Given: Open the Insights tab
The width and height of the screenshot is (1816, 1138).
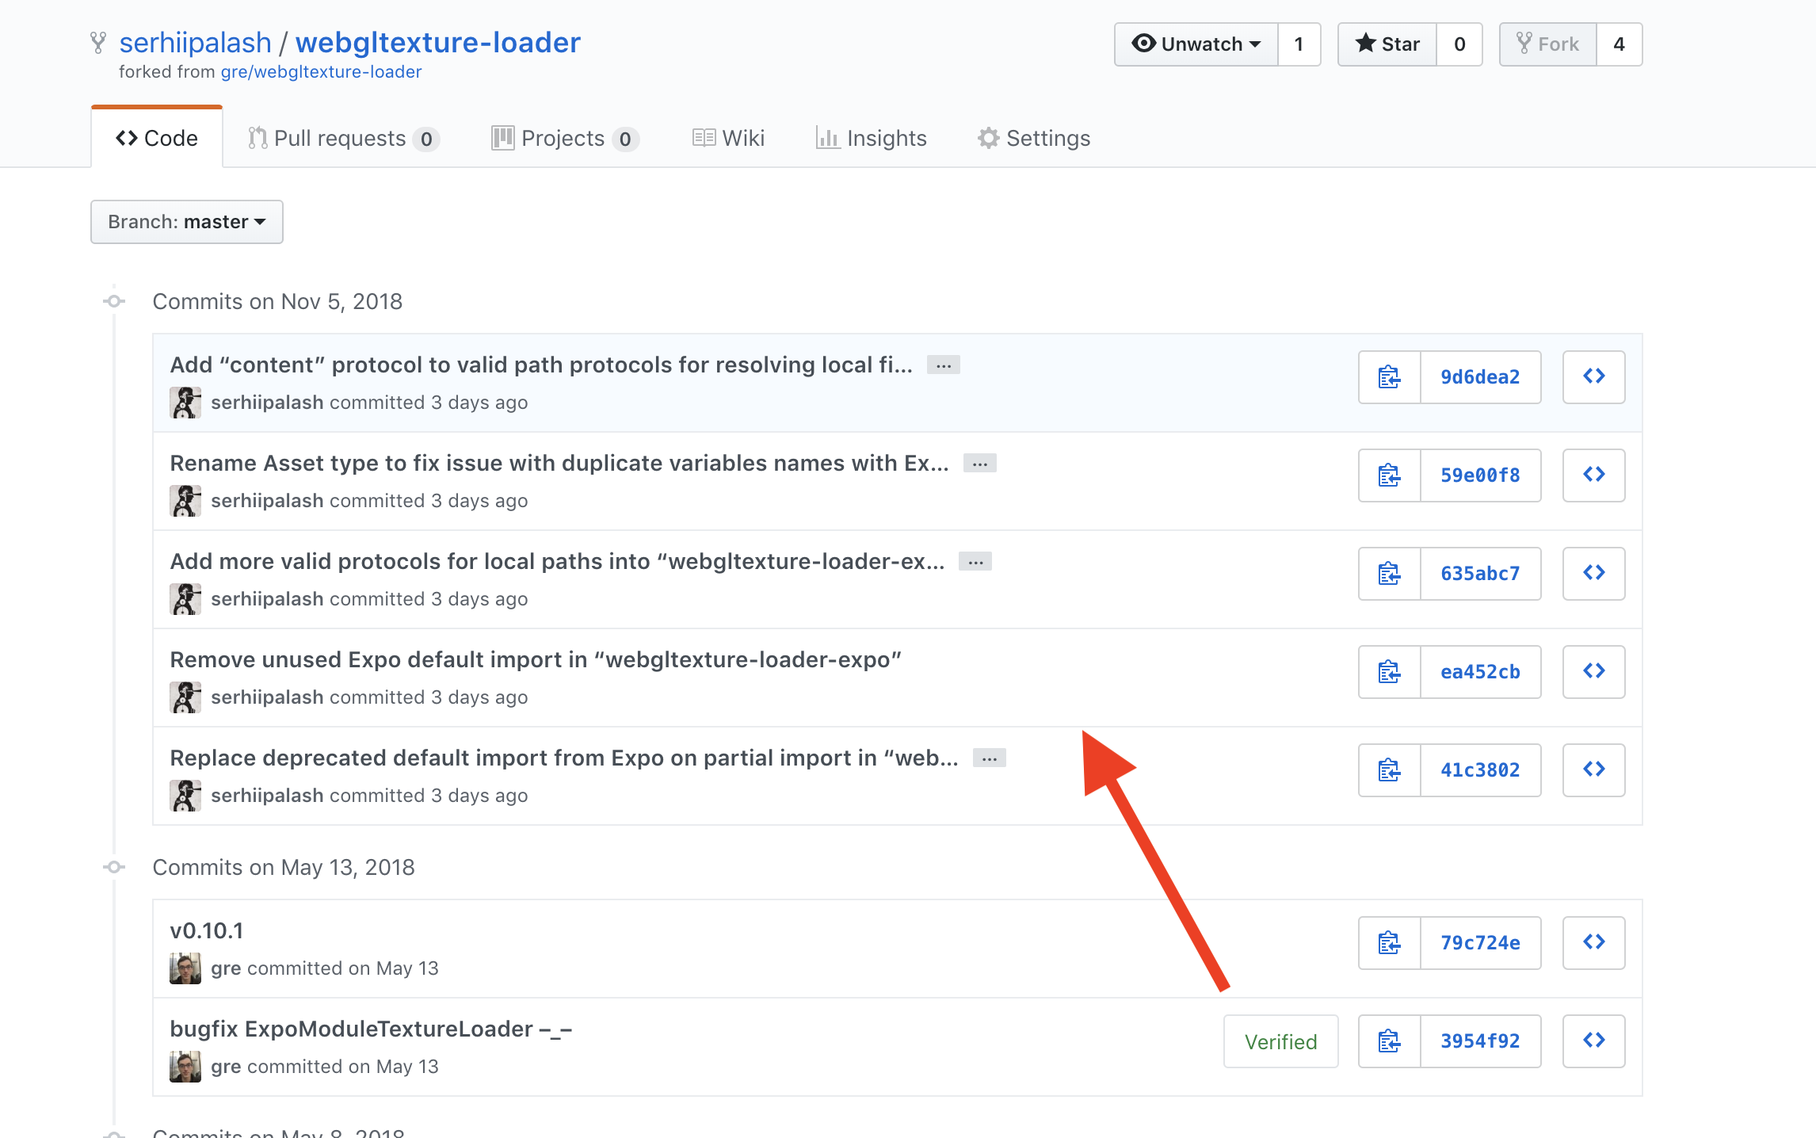Looking at the screenshot, I should point(872,138).
